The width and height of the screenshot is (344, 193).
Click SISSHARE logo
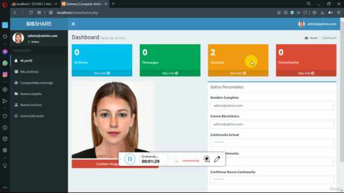(39, 24)
